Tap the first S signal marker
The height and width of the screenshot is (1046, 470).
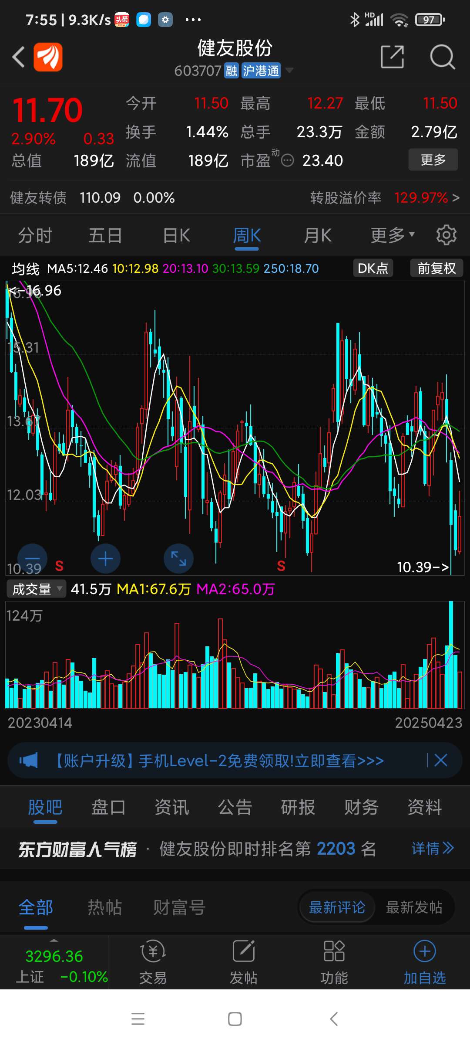coord(59,566)
